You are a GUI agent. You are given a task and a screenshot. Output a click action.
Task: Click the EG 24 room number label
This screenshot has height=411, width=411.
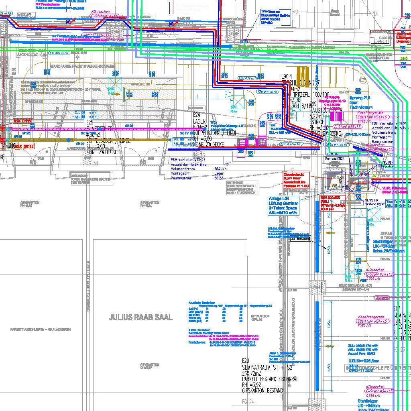coord(248,402)
